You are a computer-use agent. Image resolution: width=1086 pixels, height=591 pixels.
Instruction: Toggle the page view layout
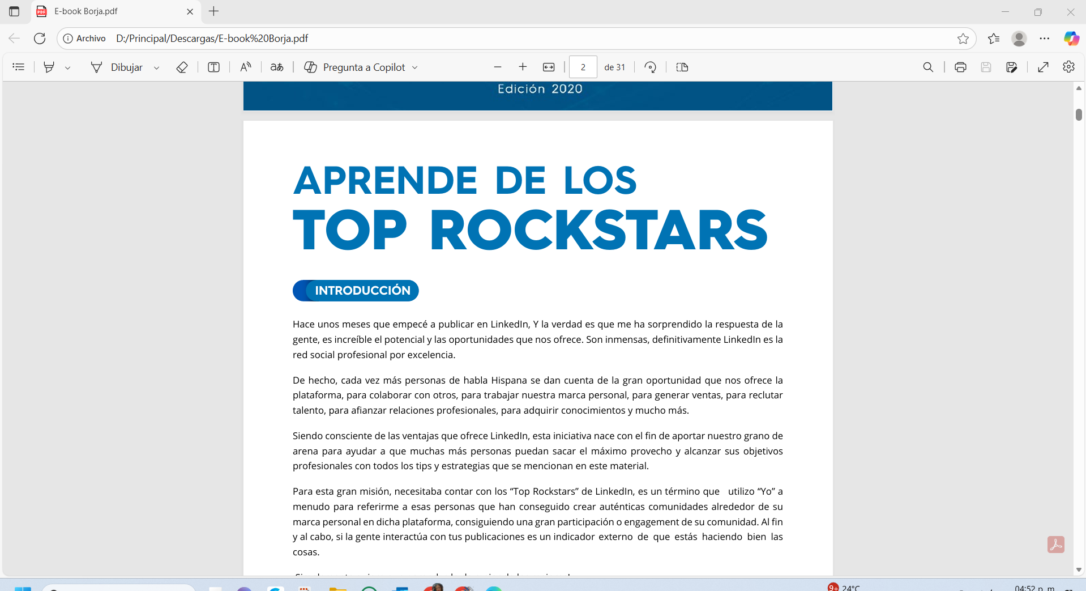click(x=682, y=67)
